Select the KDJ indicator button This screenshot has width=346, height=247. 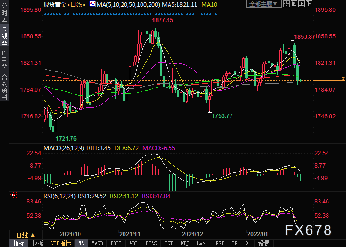click(x=185, y=243)
